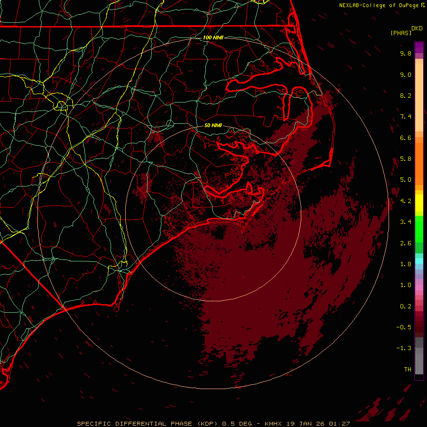The width and height of the screenshot is (427, 427).
Task: Click the 0.5 DEG elevation text
Action: (238, 424)
